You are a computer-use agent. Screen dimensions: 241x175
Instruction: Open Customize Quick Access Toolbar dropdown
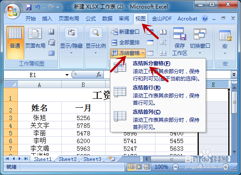pos(69,7)
